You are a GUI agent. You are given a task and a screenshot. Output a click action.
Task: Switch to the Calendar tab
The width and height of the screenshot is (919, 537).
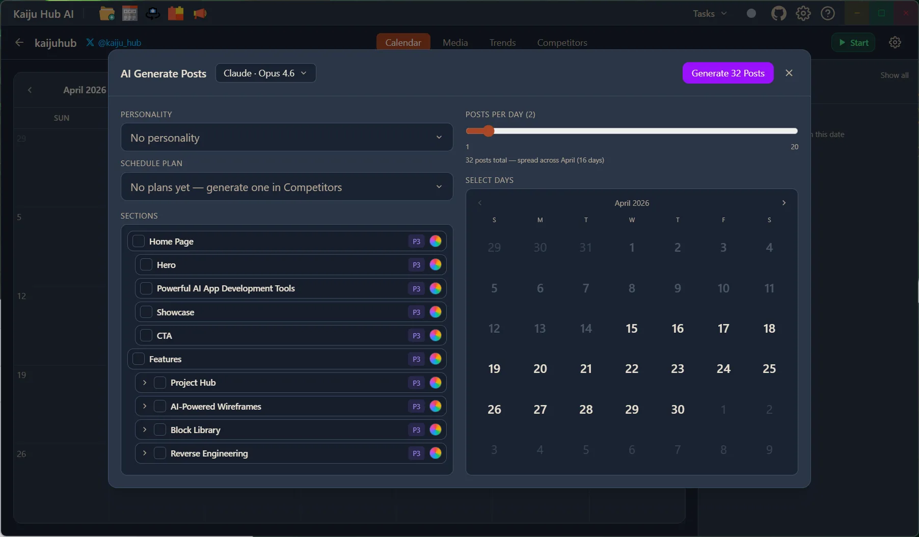tap(403, 42)
